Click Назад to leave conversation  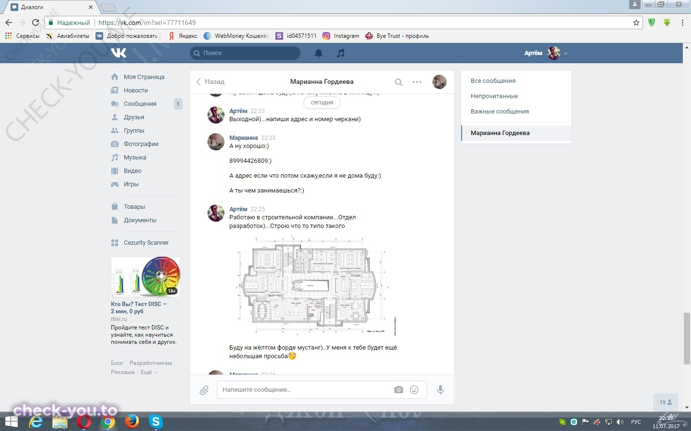(x=210, y=82)
